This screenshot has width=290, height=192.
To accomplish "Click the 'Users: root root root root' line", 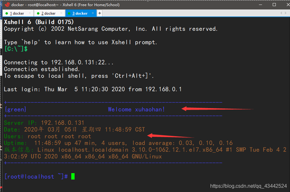I will click(x=47, y=136).
